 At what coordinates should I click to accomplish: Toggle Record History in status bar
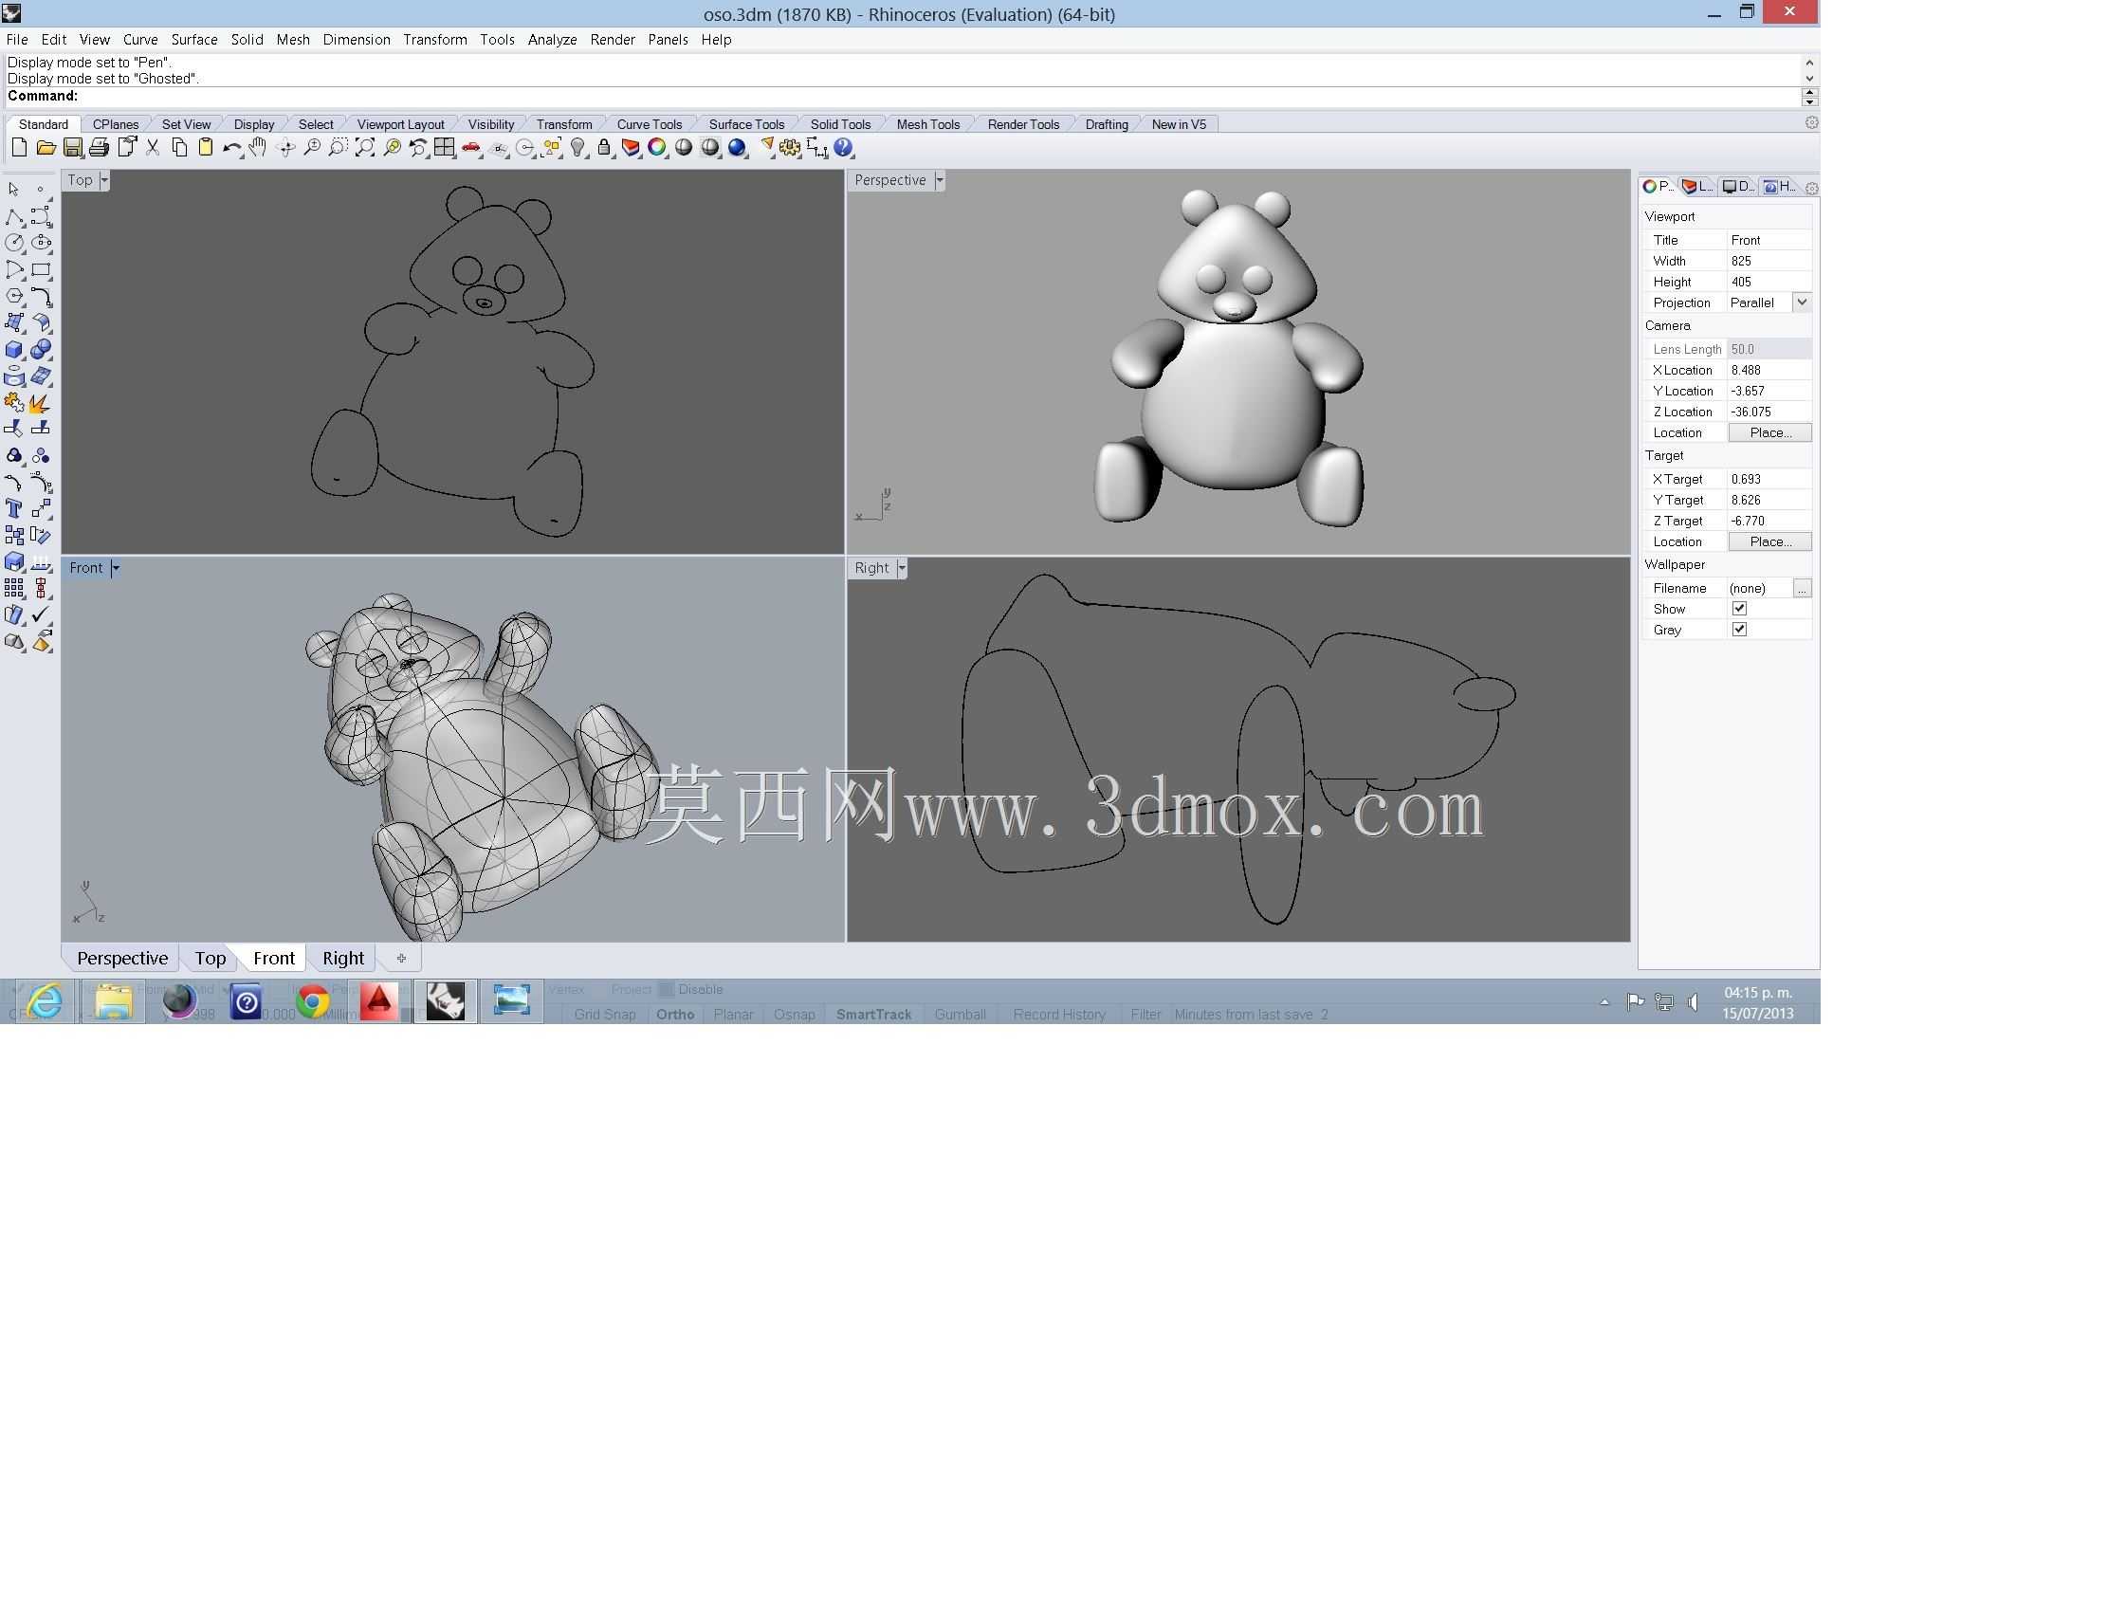pyautogui.click(x=1059, y=1014)
